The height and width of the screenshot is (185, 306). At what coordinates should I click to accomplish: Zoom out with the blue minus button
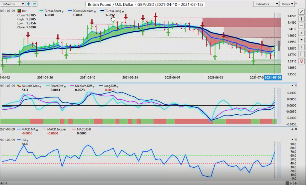pyautogui.click(x=34, y=4)
